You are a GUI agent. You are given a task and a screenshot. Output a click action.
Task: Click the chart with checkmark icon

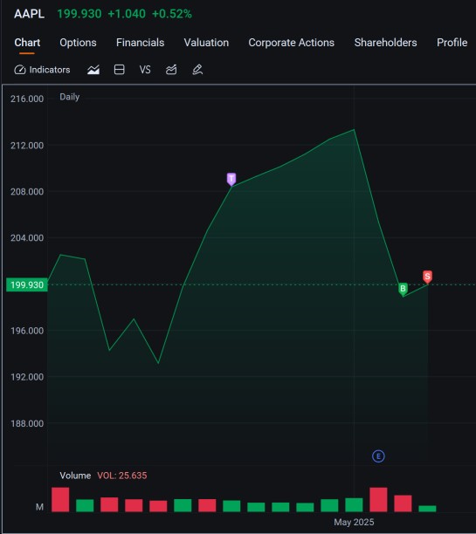coord(171,70)
